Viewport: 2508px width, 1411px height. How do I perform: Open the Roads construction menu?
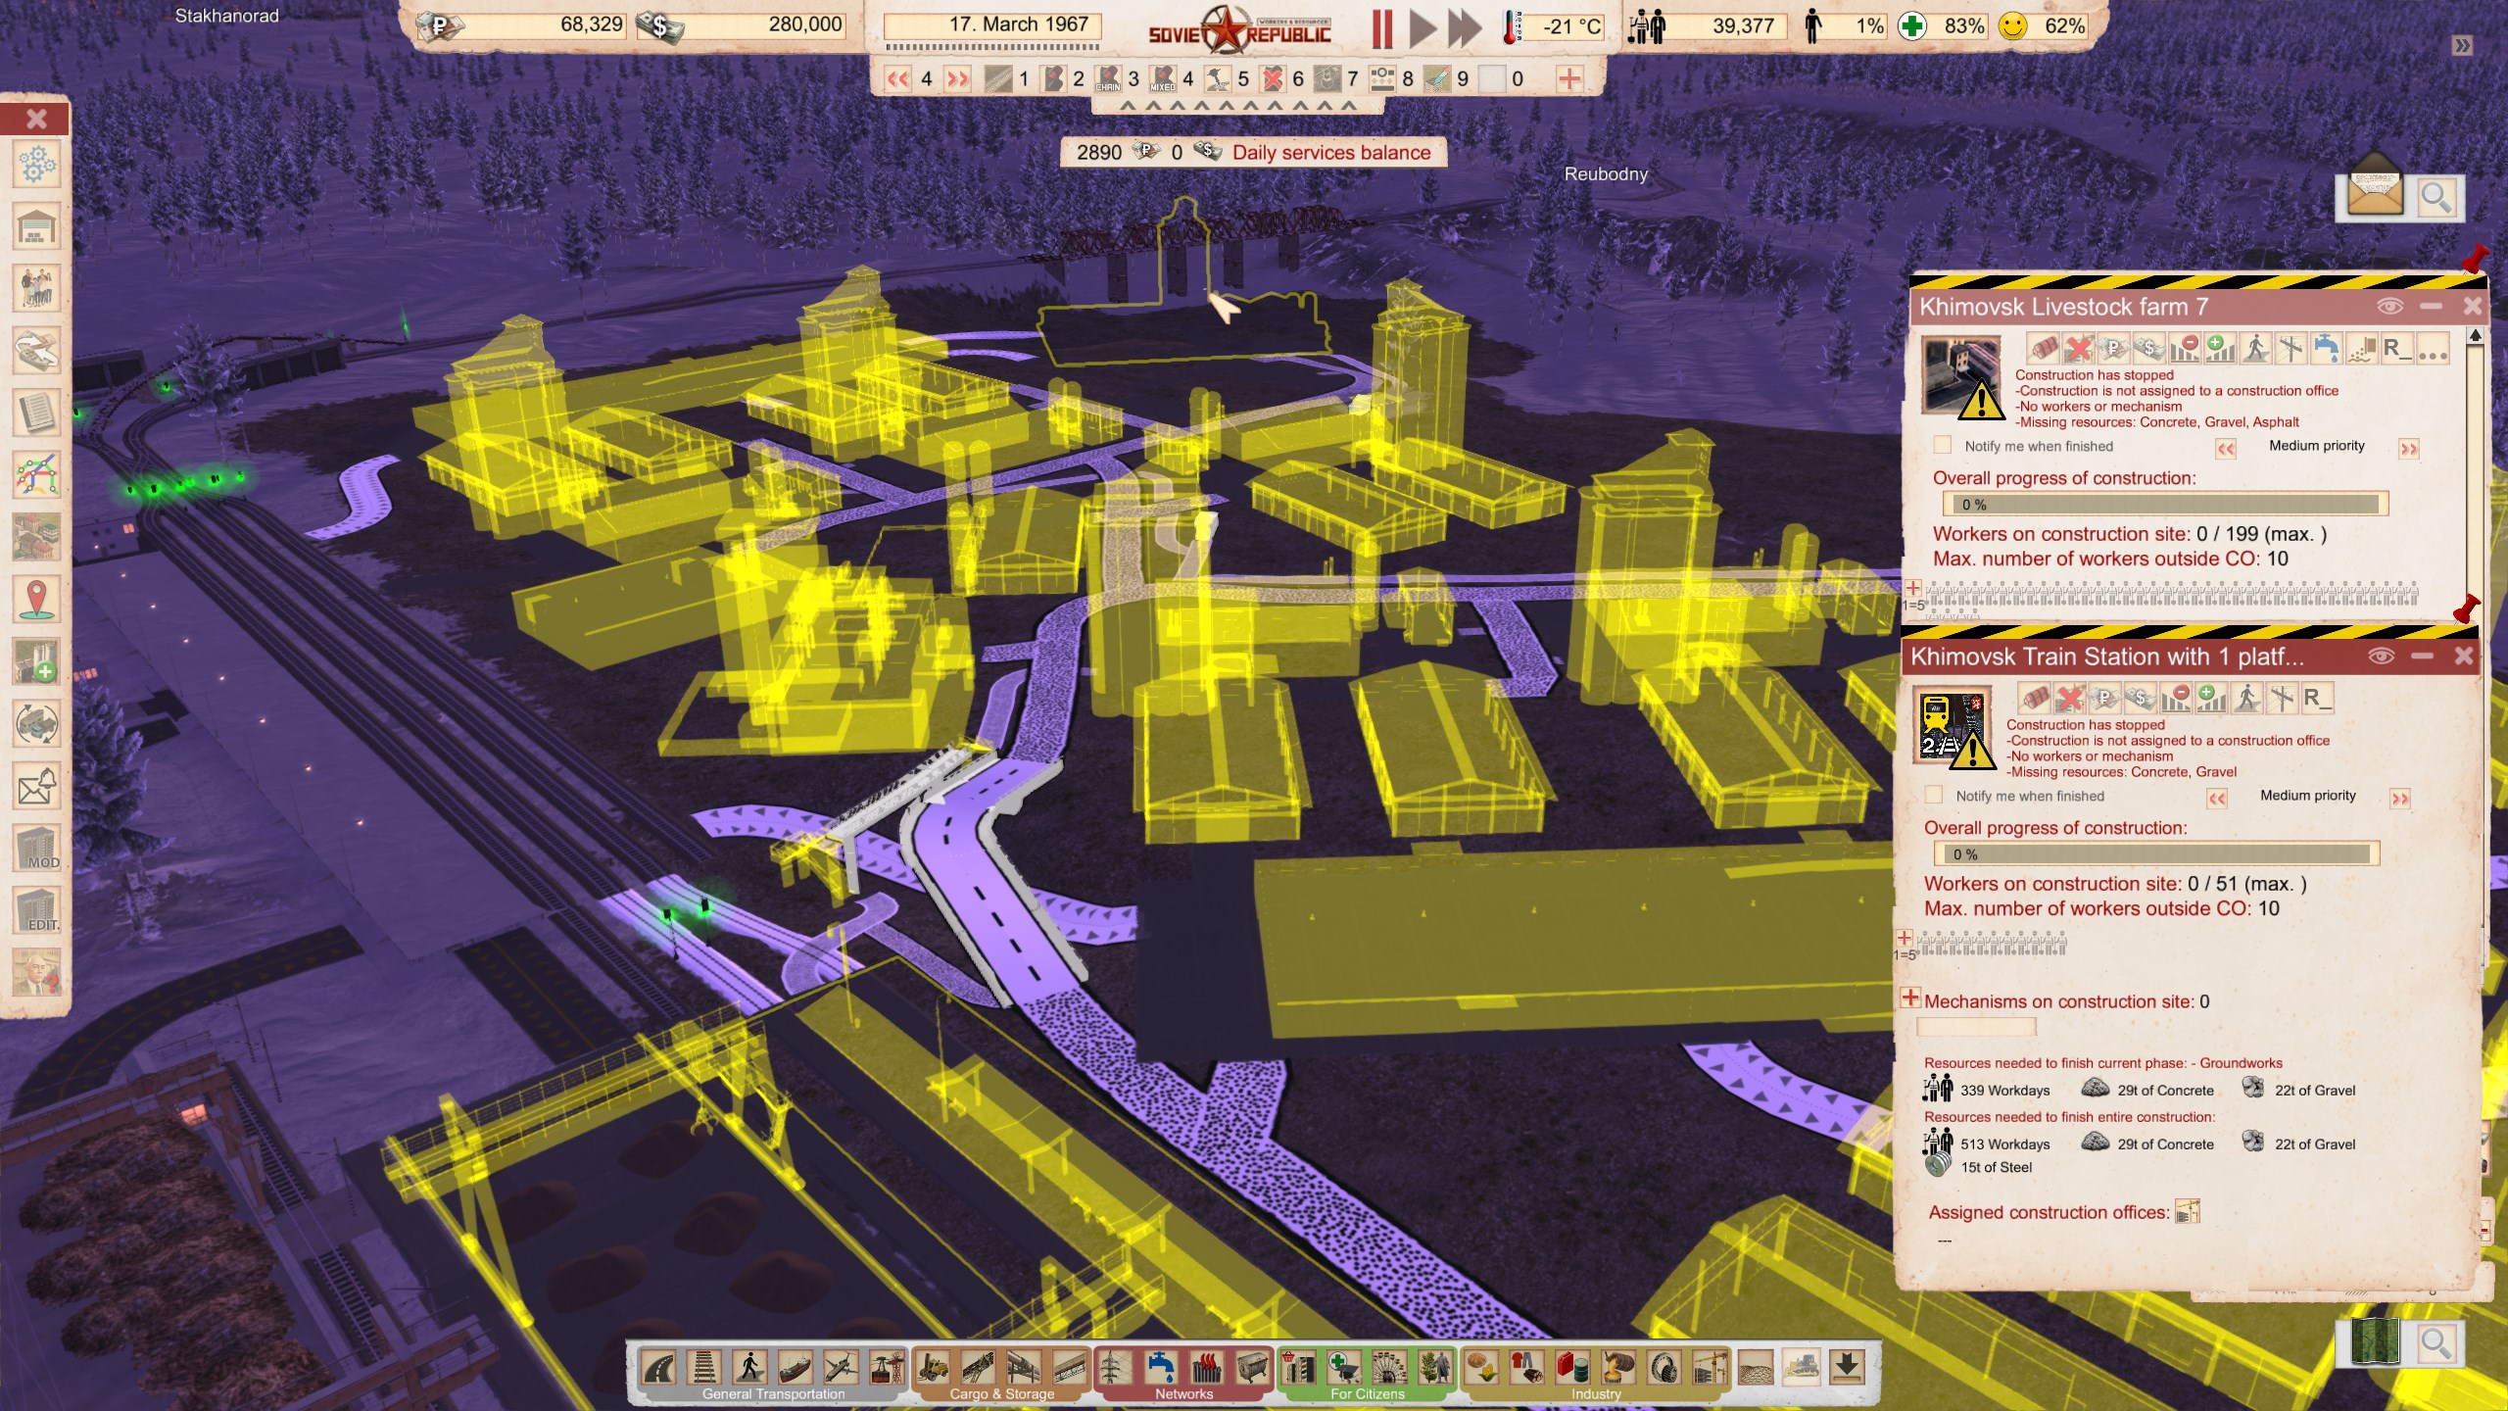coord(659,1367)
